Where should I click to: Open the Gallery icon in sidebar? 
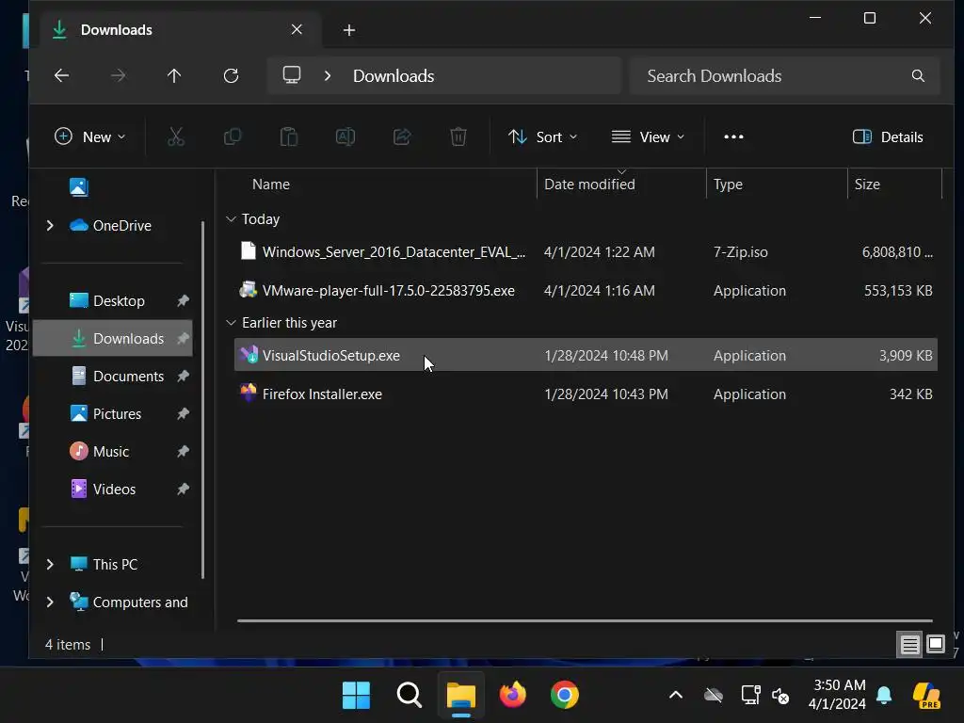tap(79, 186)
